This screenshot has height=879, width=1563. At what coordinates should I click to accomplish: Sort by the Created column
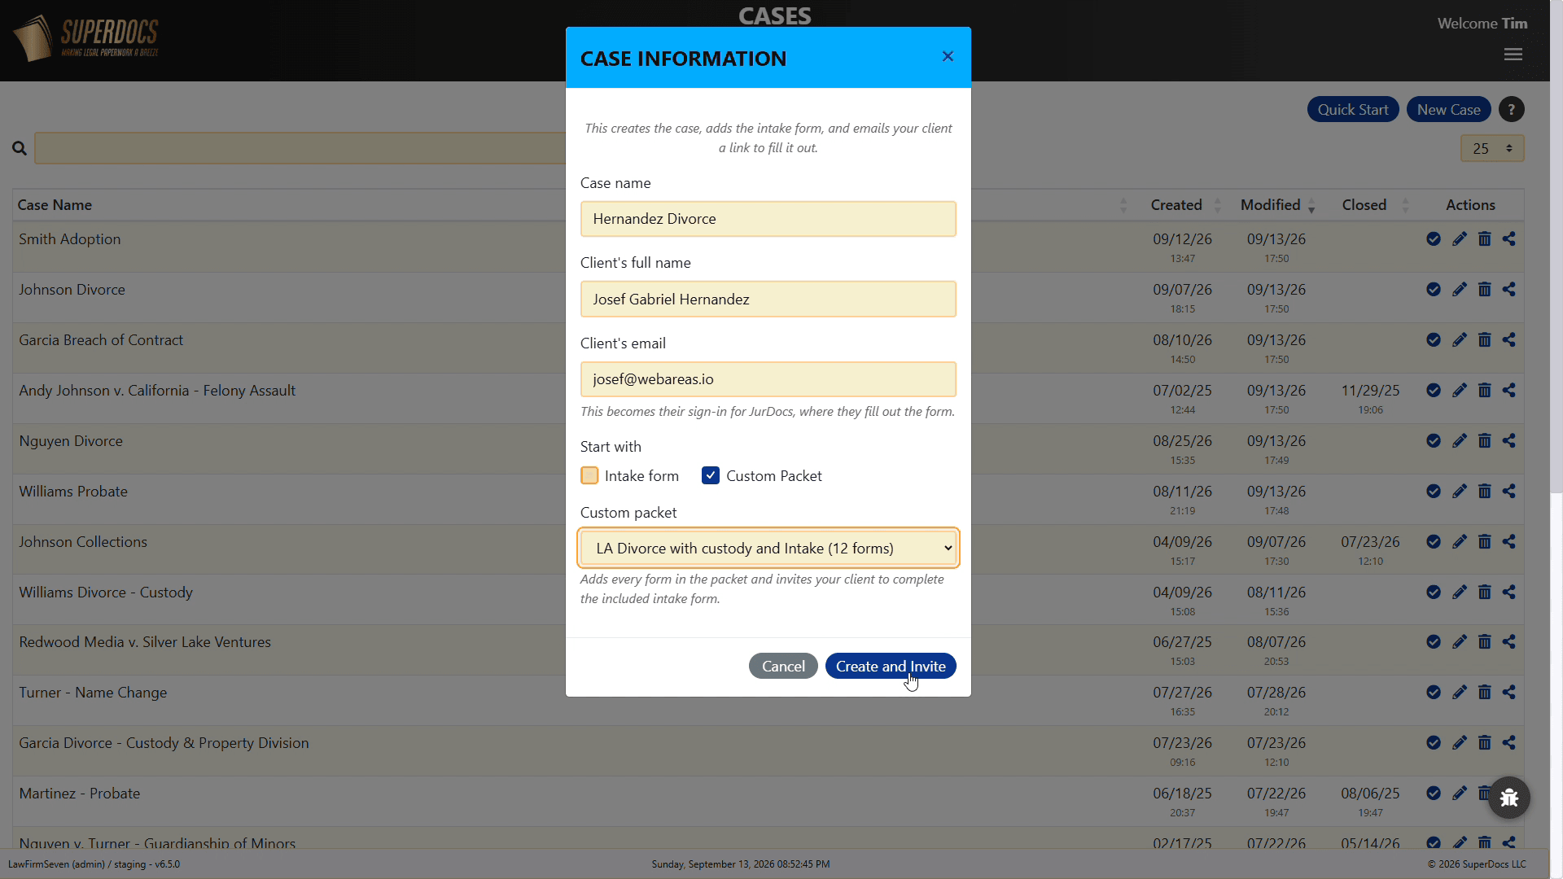point(1176,205)
